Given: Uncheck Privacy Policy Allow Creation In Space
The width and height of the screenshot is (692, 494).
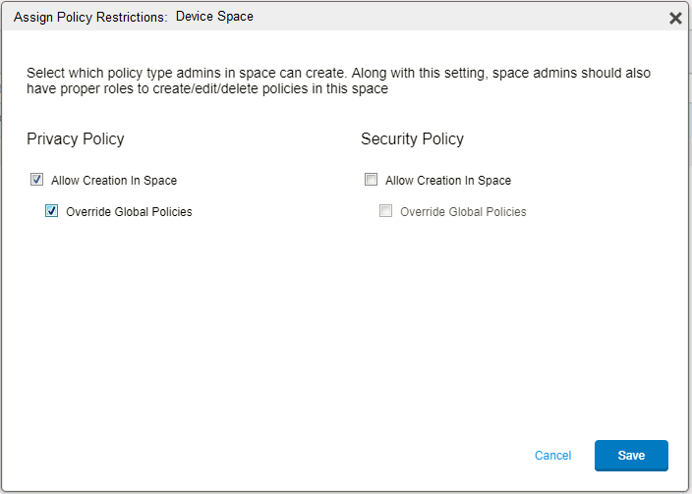Looking at the screenshot, I should point(37,180).
